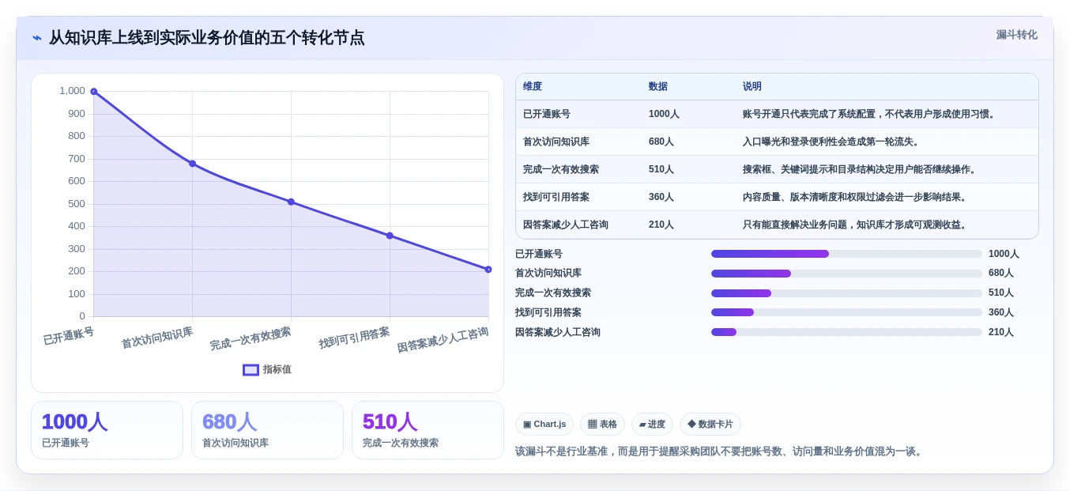
Task: Open the 510人 完成一次有效搜索 stat card
Action: coord(428,430)
